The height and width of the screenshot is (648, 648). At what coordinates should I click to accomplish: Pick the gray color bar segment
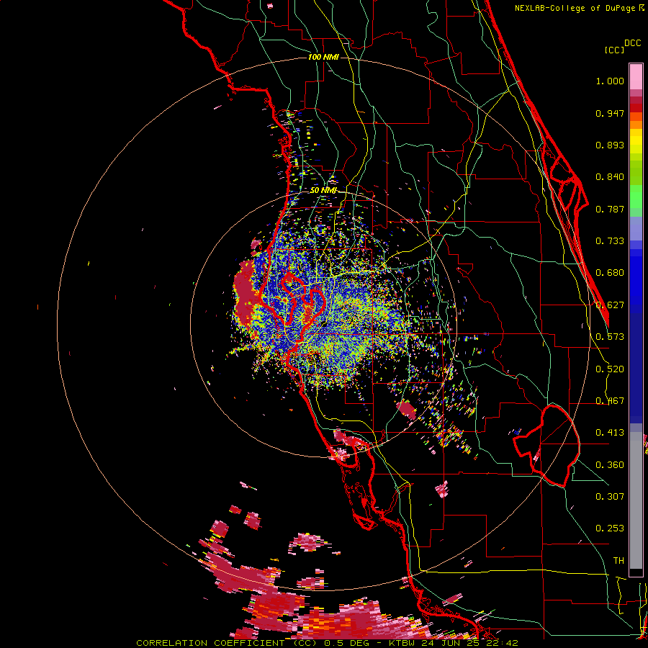[636, 500]
